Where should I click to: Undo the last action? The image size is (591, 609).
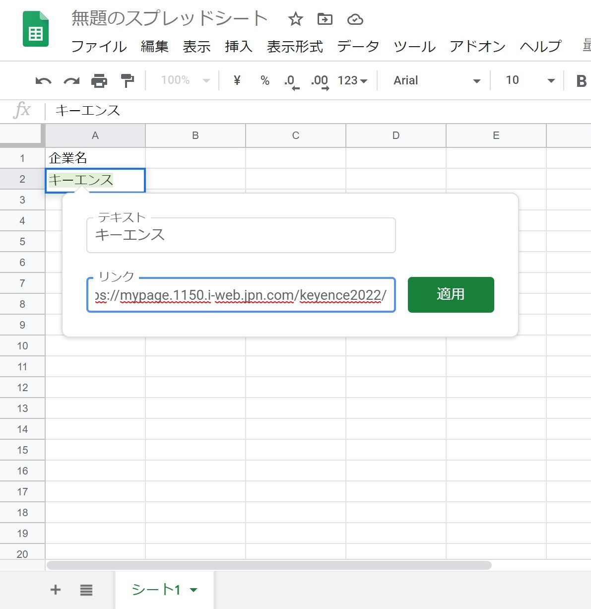(44, 80)
